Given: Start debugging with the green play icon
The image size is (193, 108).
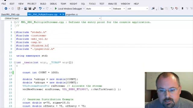Looking at the screenshot, I should pos(56,9).
